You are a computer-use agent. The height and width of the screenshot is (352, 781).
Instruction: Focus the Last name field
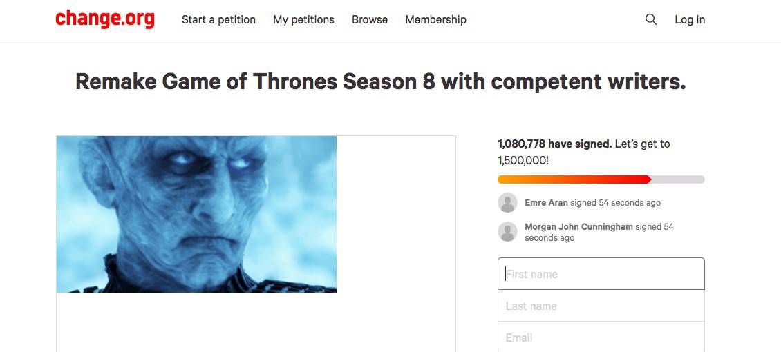(601, 306)
